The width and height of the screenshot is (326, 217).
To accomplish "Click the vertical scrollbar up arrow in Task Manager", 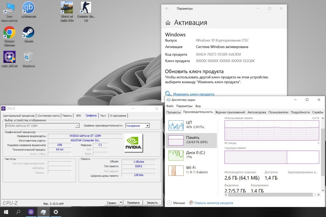I will [x=323, y=118].
